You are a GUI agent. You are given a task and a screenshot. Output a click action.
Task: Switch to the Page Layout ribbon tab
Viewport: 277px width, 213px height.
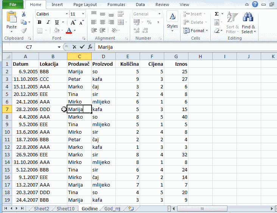(x=85, y=5)
